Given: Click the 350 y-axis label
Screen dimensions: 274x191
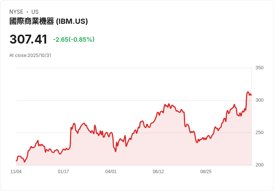Looking at the screenshot, I should coord(259,68).
